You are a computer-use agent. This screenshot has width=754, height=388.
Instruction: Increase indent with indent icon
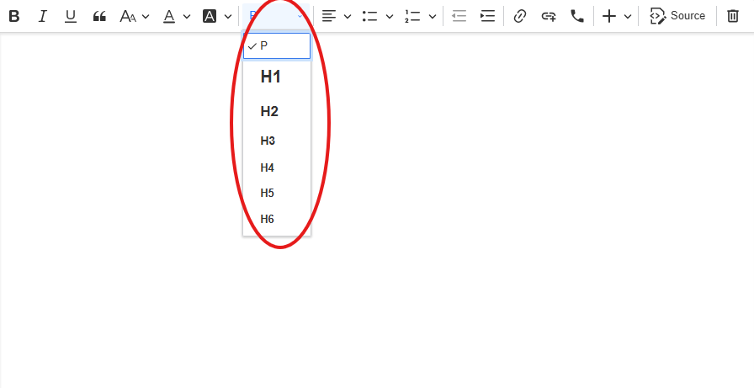tap(487, 16)
